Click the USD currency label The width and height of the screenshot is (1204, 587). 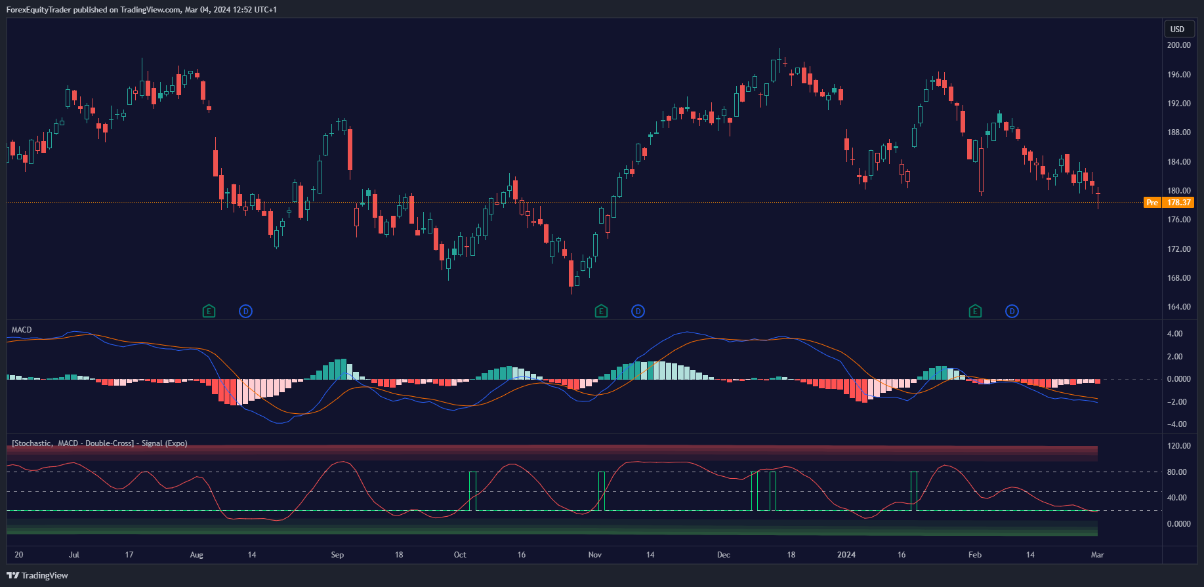[1178, 29]
